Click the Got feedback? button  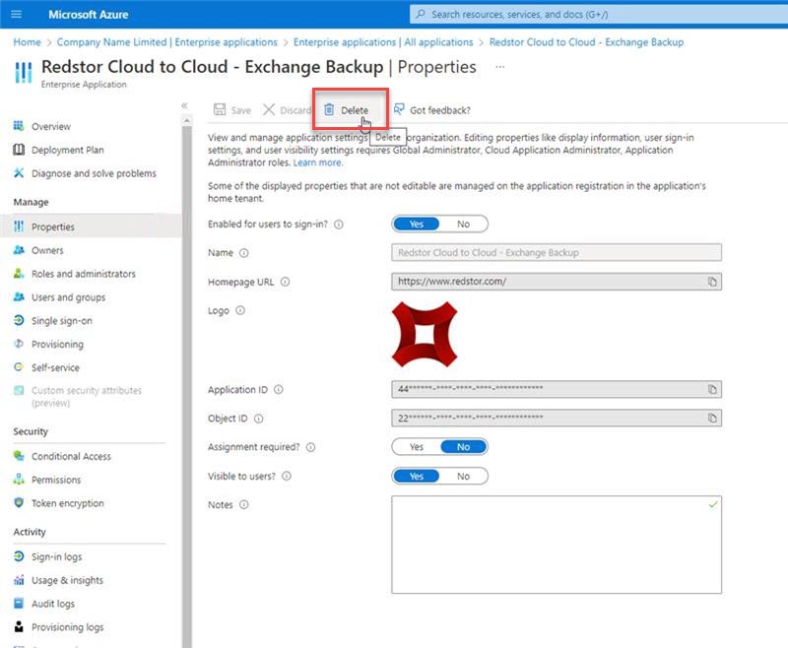[x=432, y=110]
